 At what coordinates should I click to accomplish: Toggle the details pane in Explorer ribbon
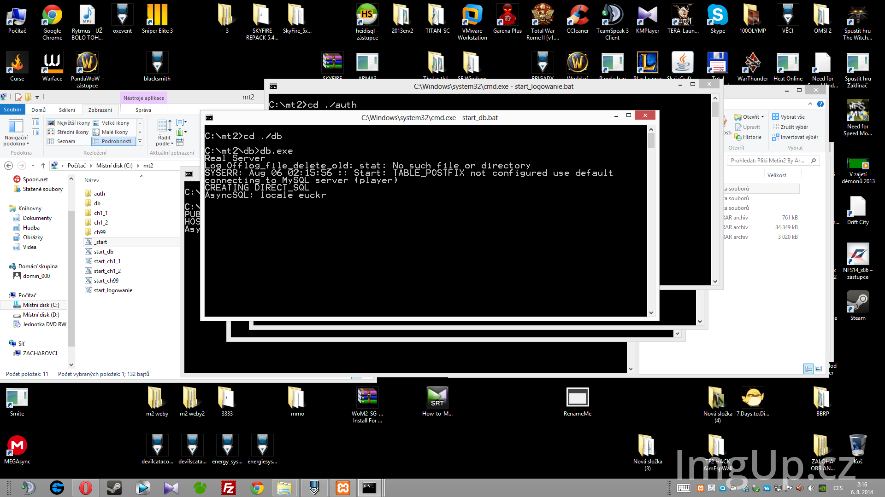35,132
